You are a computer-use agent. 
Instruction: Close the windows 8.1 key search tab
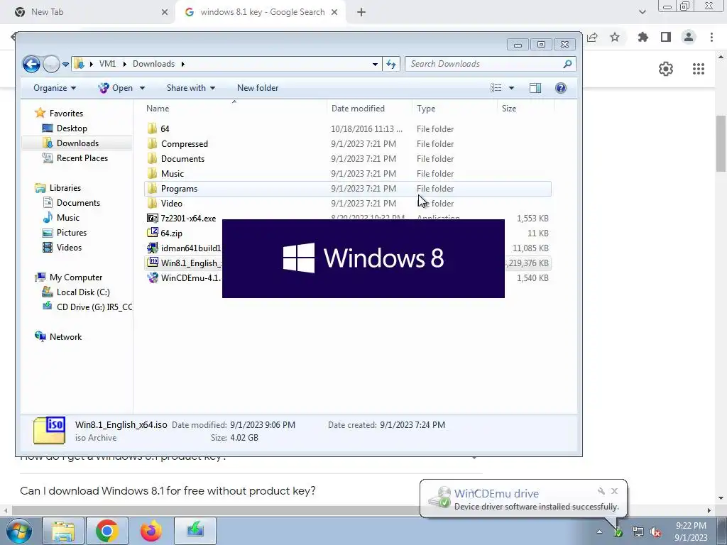coord(334,13)
